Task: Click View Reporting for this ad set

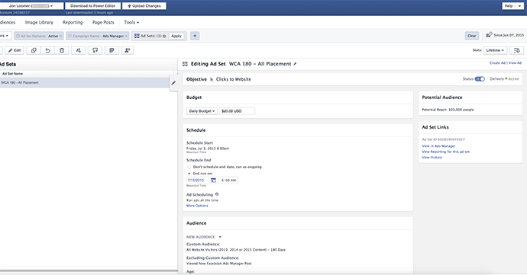Action: 446,152
